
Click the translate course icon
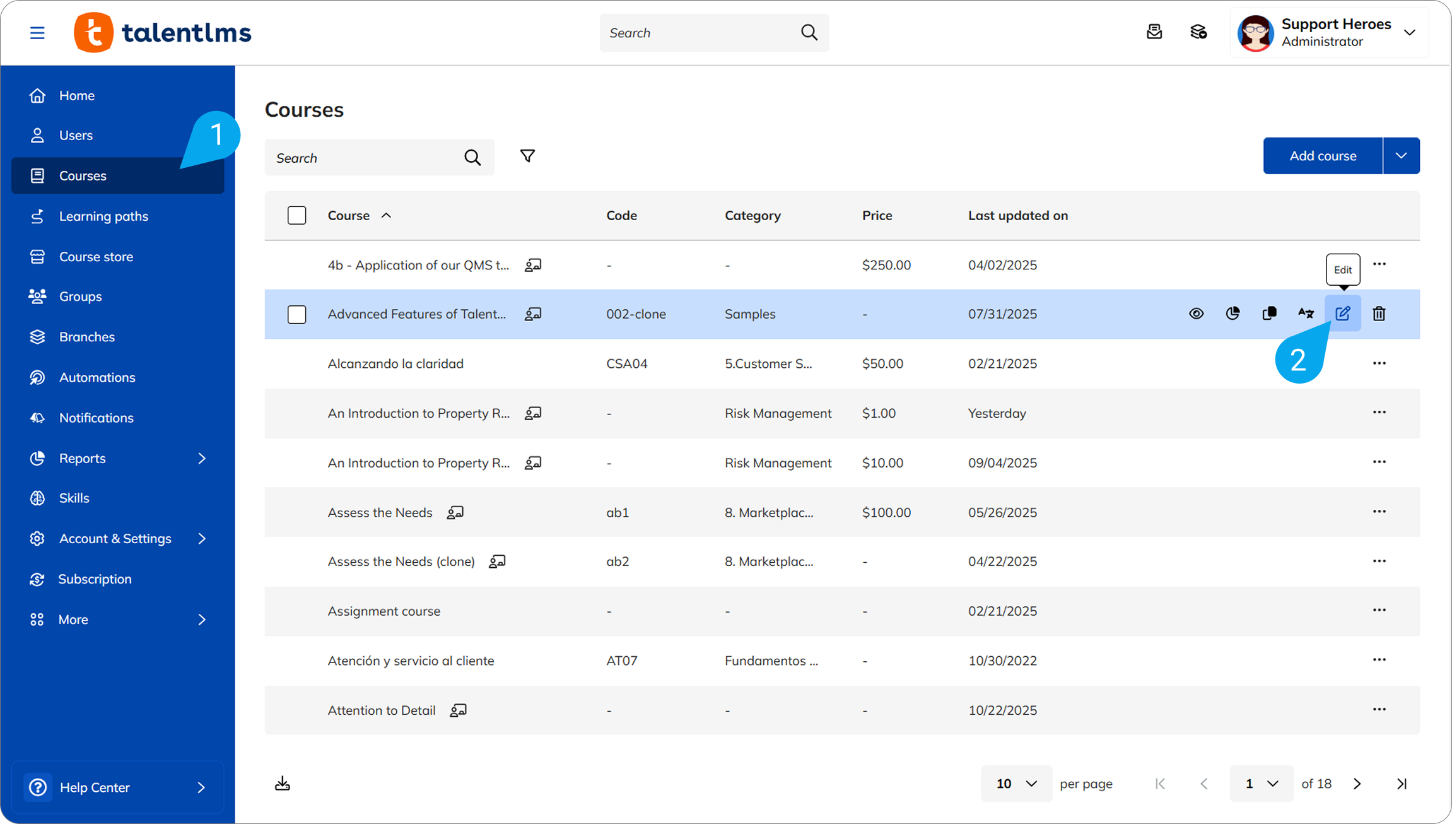[x=1306, y=314]
